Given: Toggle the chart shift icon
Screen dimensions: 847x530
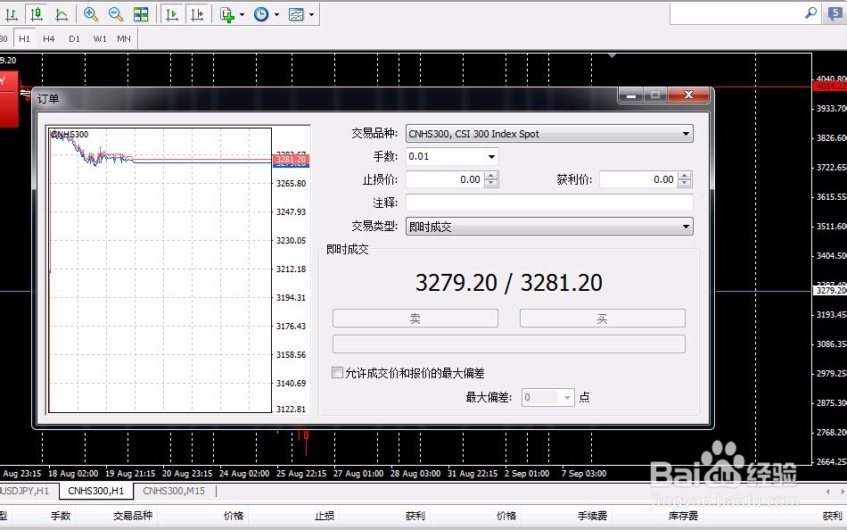Looking at the screenshot, I should 196,14.
